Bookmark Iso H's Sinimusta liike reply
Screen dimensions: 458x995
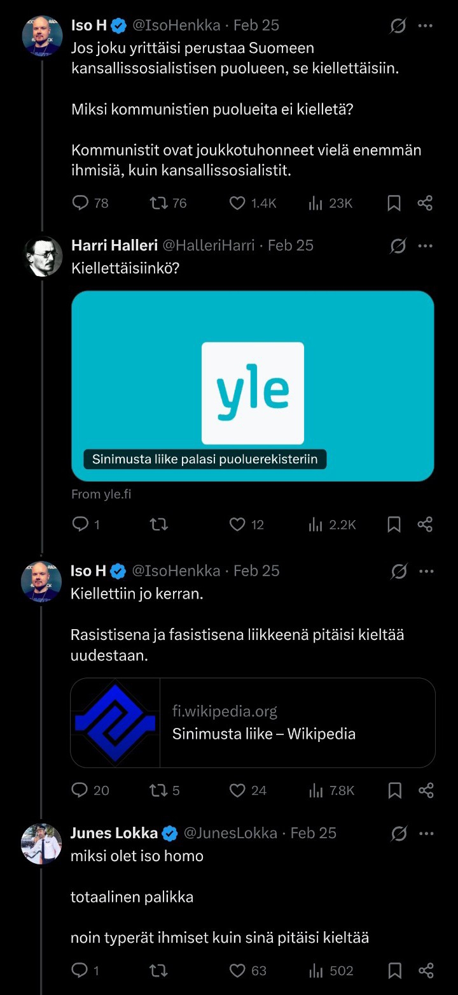394,790
